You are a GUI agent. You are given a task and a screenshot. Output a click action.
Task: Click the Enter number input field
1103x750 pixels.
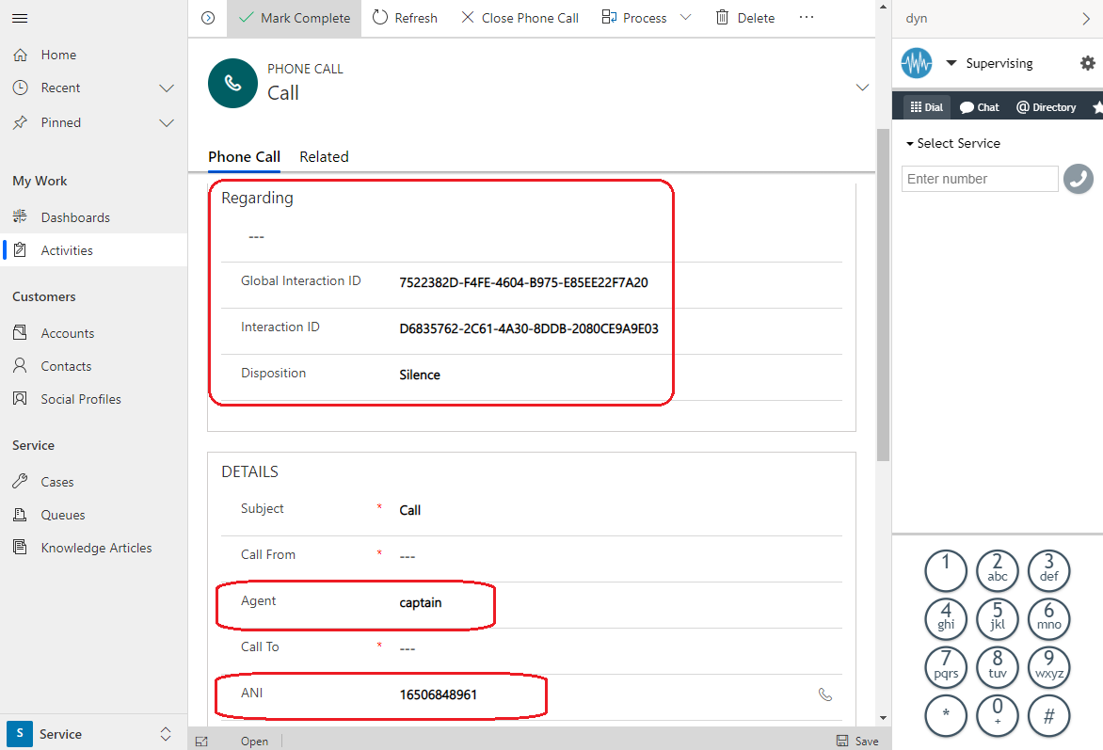coord(979,179)
